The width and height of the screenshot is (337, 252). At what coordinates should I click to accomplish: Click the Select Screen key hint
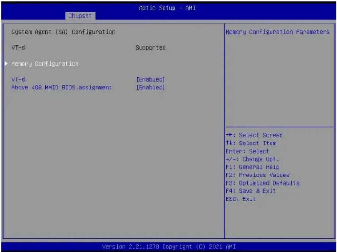click(254, 135)
